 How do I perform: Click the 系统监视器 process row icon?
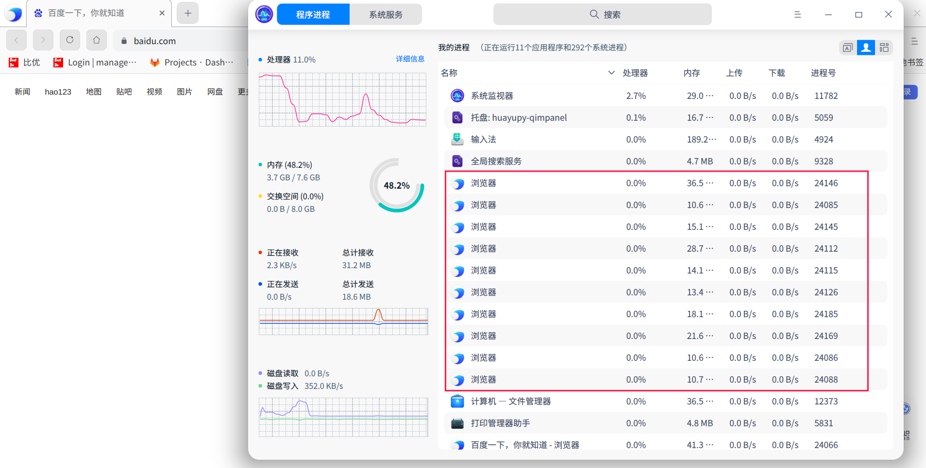click(457, 96)
